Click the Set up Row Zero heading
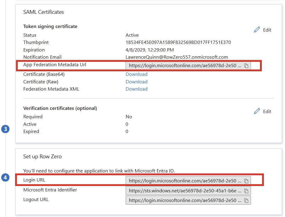Image resolution: width=285 pixels, height=217 pixels. click(x=42, y=157)
